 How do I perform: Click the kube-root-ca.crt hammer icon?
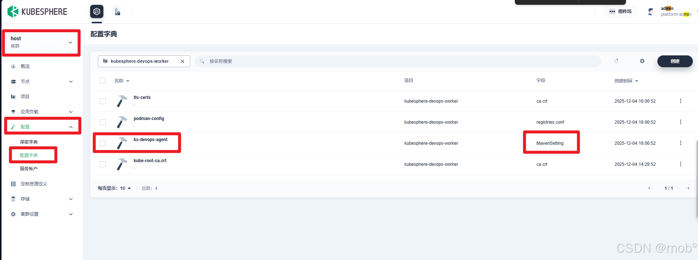122,164
